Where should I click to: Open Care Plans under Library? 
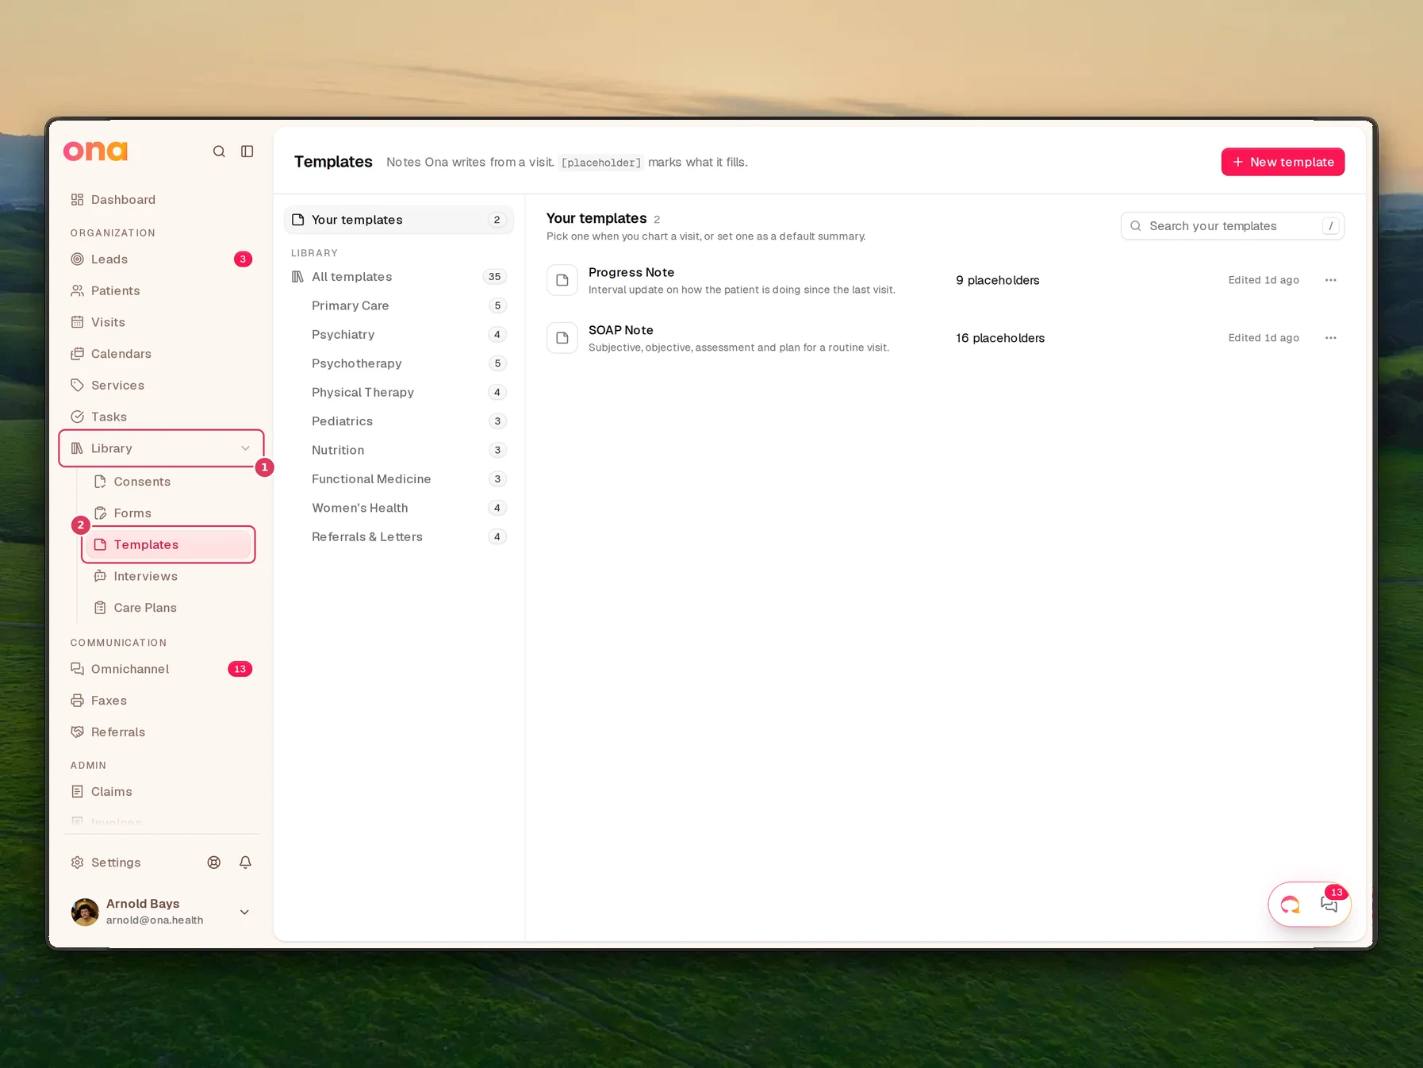click(x=169, y=608)
